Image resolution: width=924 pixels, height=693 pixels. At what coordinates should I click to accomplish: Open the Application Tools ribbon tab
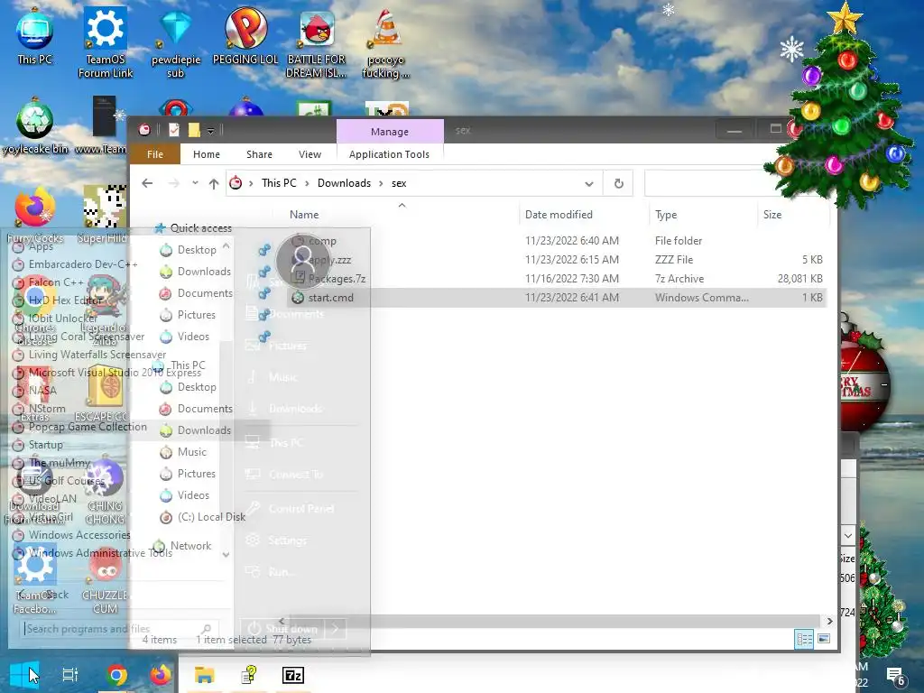[x=389, y=154]
